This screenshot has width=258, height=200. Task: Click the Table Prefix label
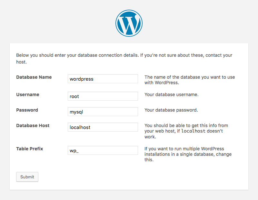coord(29,149)
